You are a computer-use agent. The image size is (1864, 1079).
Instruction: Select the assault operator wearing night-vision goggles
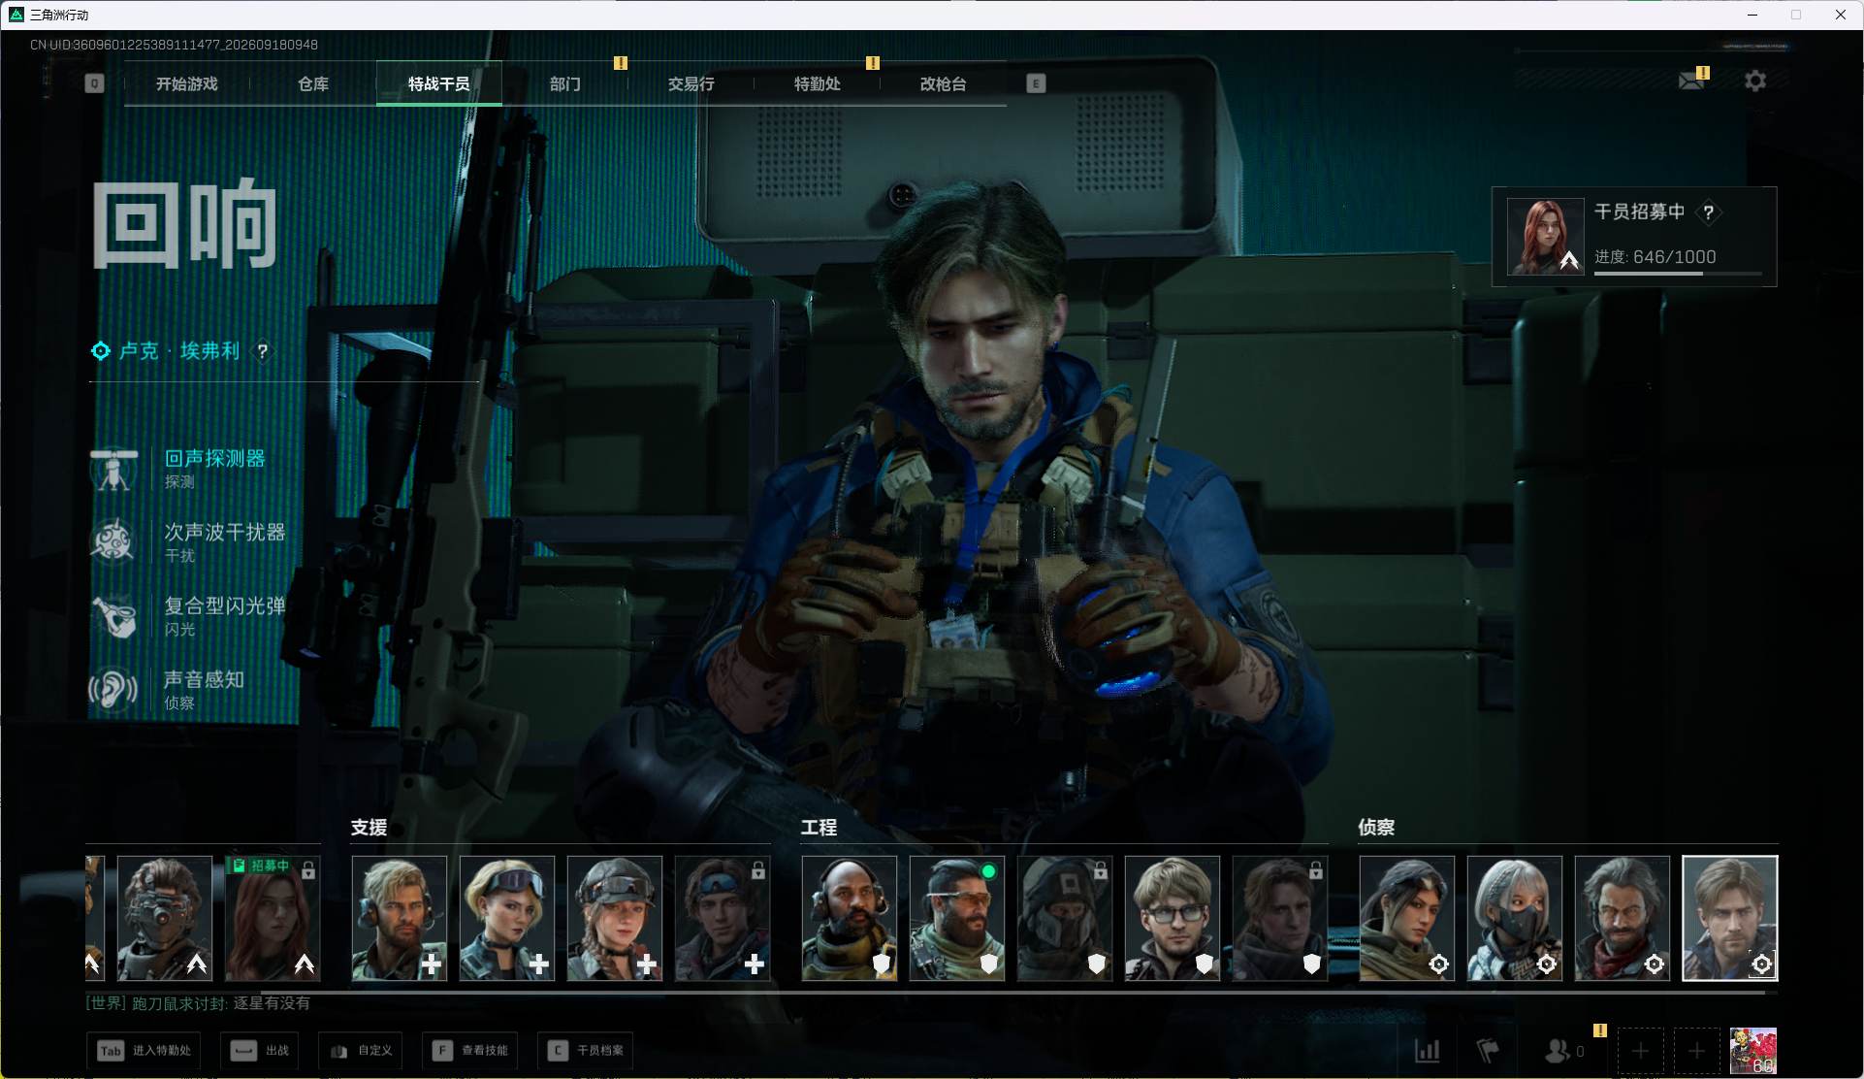pyautogui.click(x=165, y=918)
